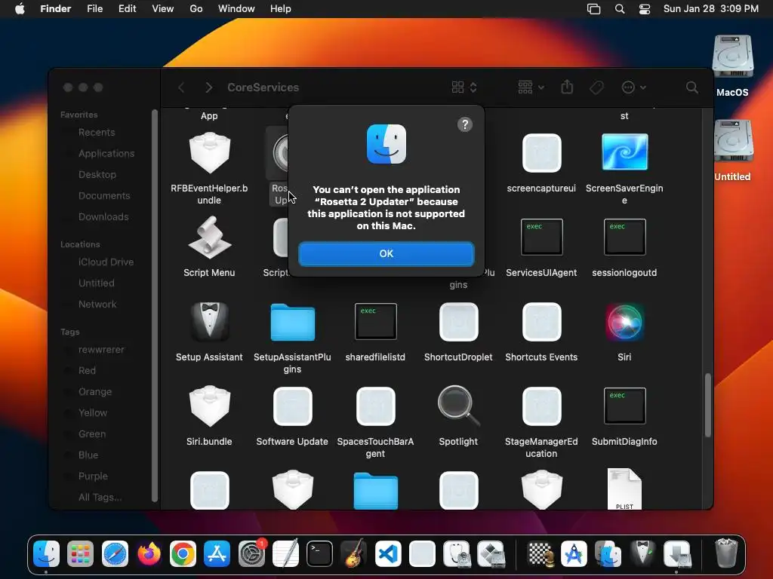The width and height of the screenshot is (773, 579).
Task: Select the RFBEventHelper.bundle item
Action: point(209,153)
